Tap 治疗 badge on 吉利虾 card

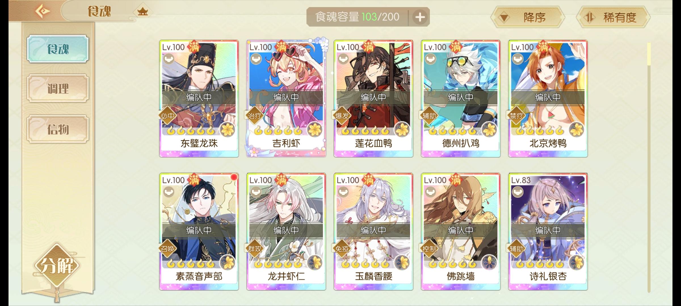click(255, 116)
